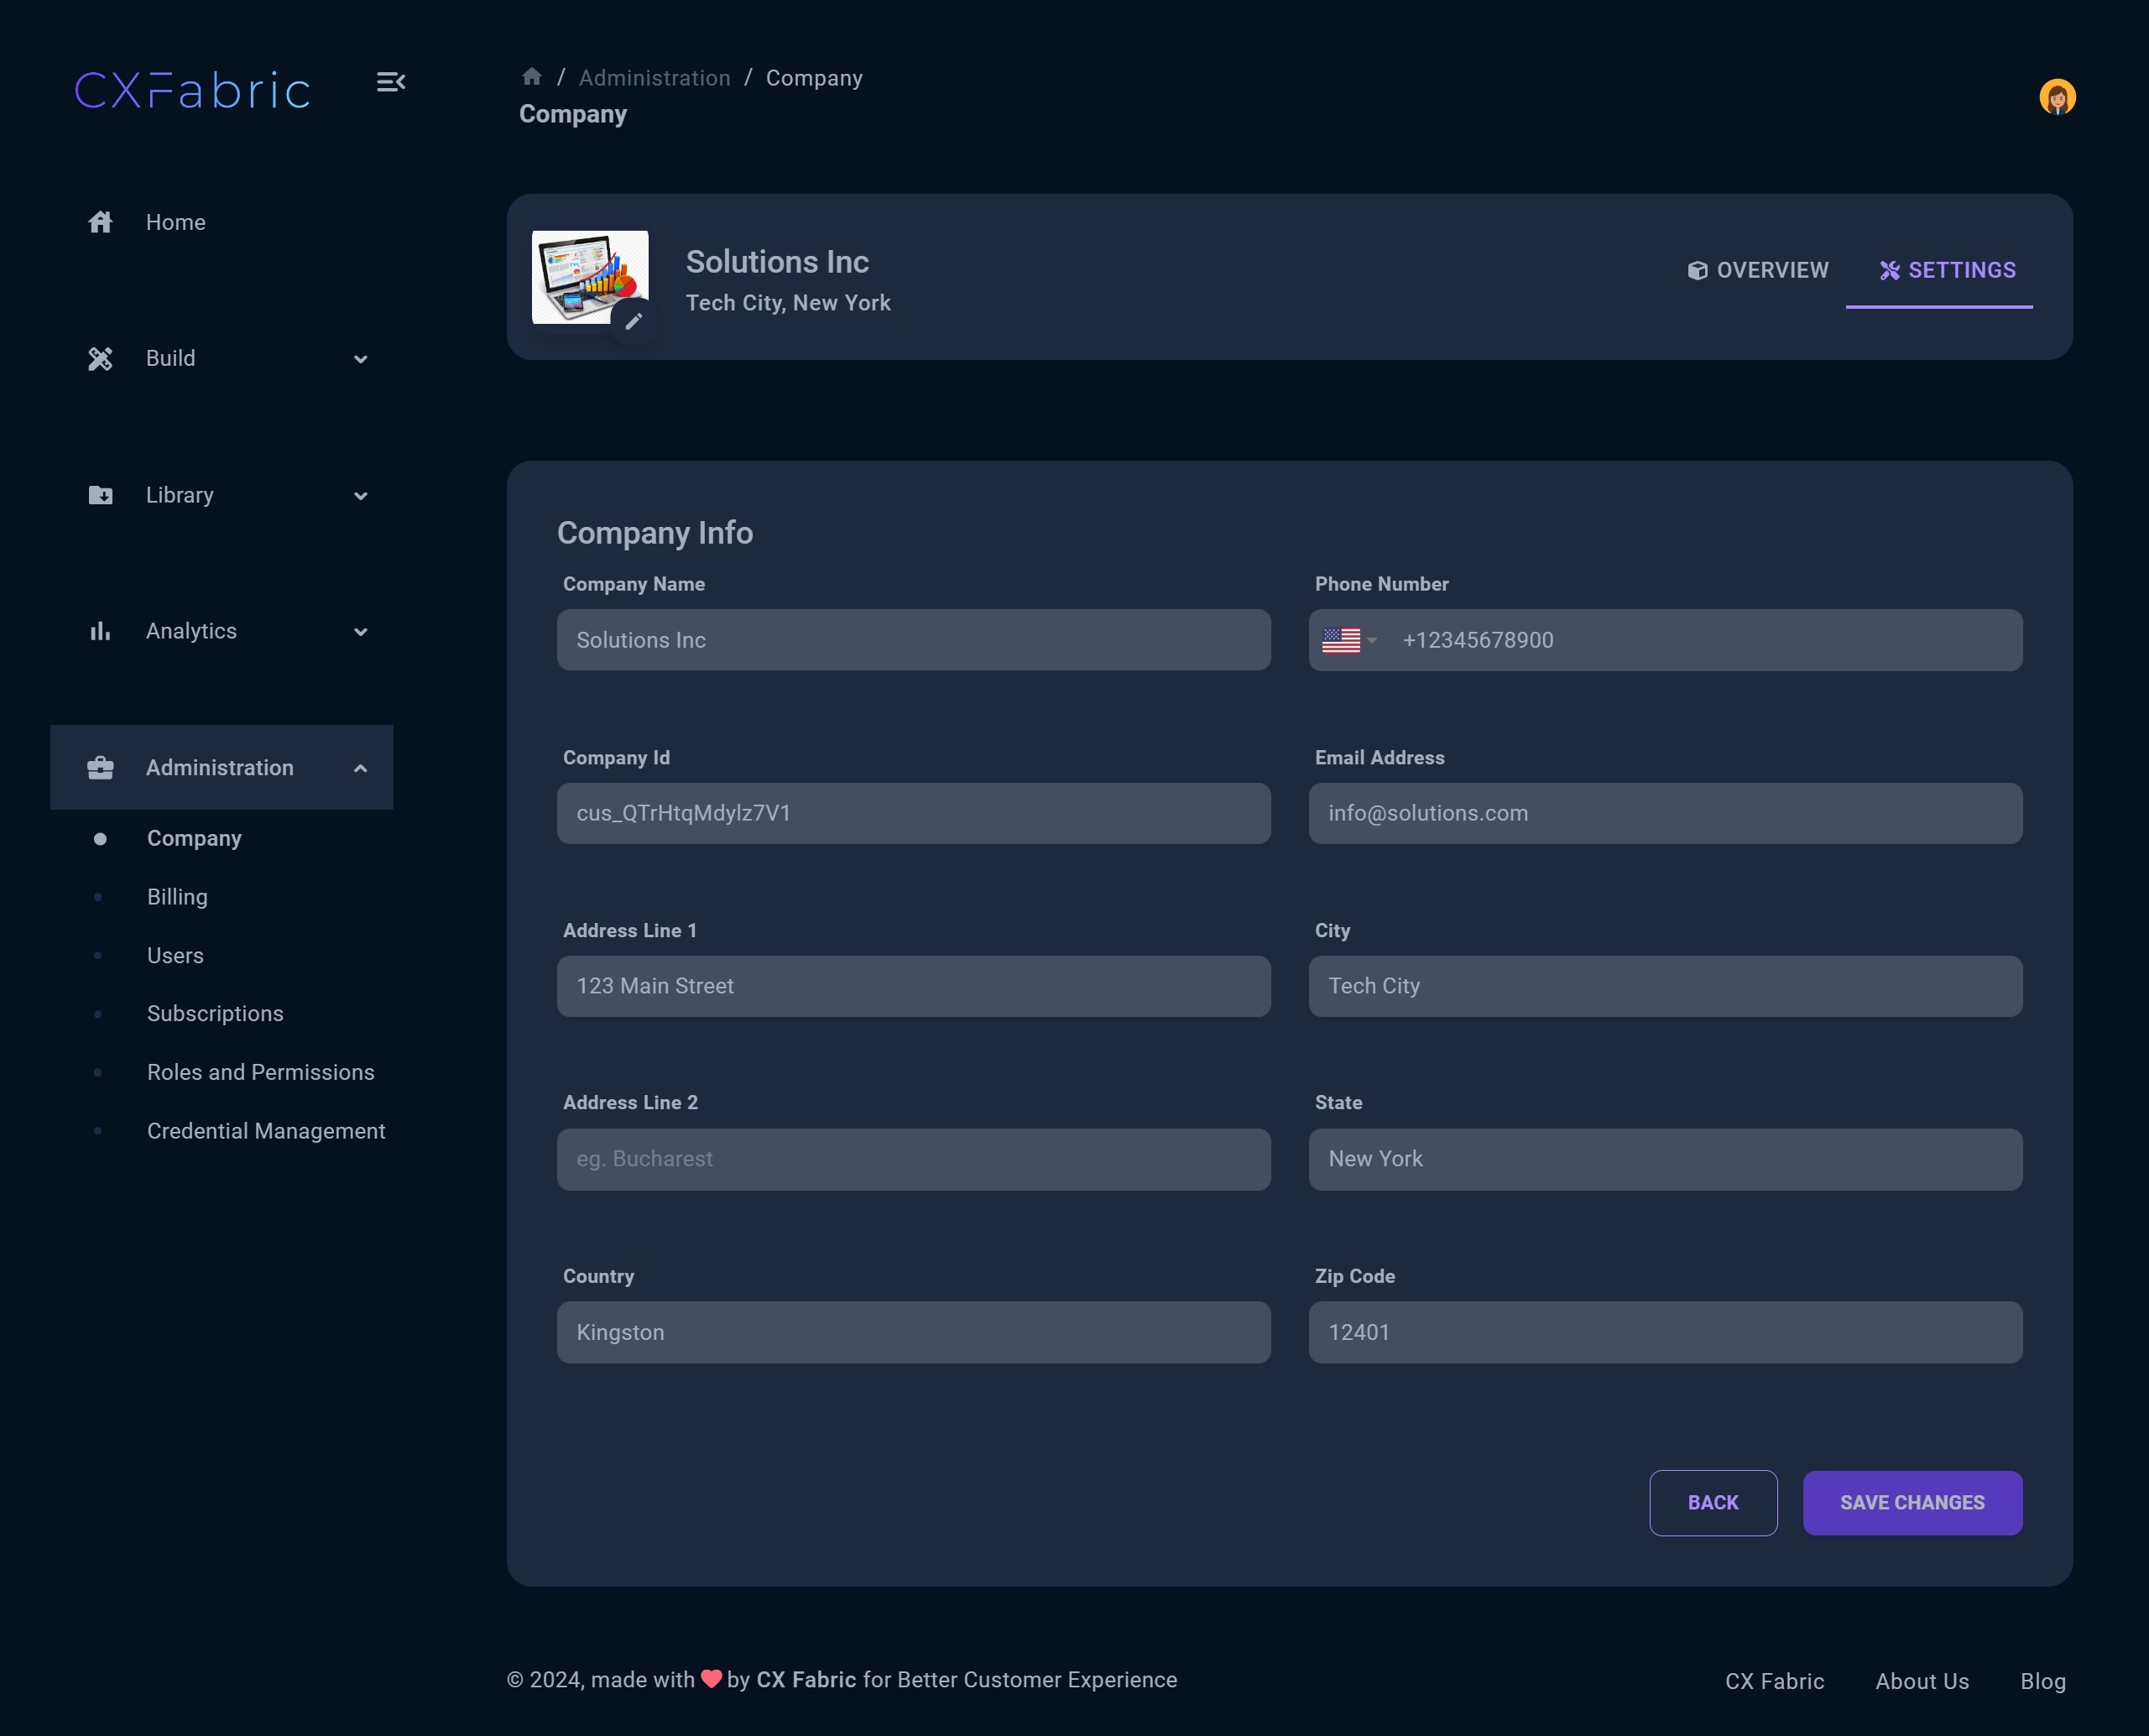
Task: Open Billing in the Administration submenu
Action: 177,897
